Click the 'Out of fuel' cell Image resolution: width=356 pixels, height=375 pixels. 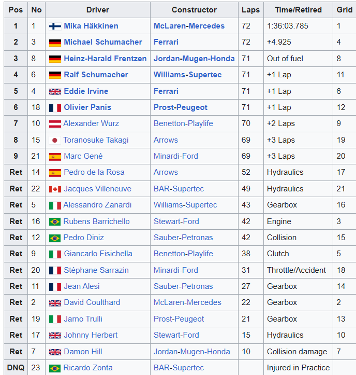[x=298, y=59]
